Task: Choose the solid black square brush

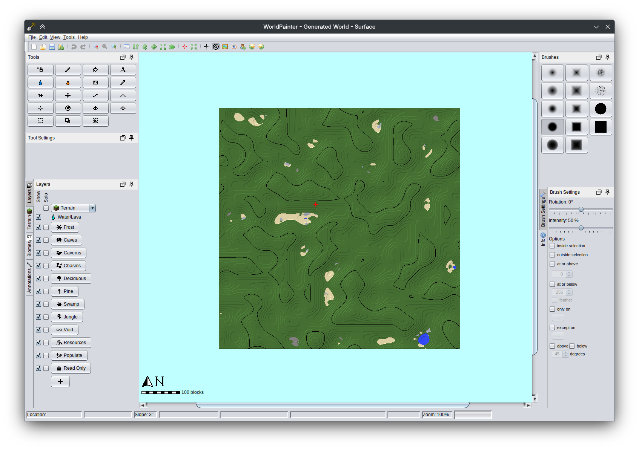Action: click(601, 127)
